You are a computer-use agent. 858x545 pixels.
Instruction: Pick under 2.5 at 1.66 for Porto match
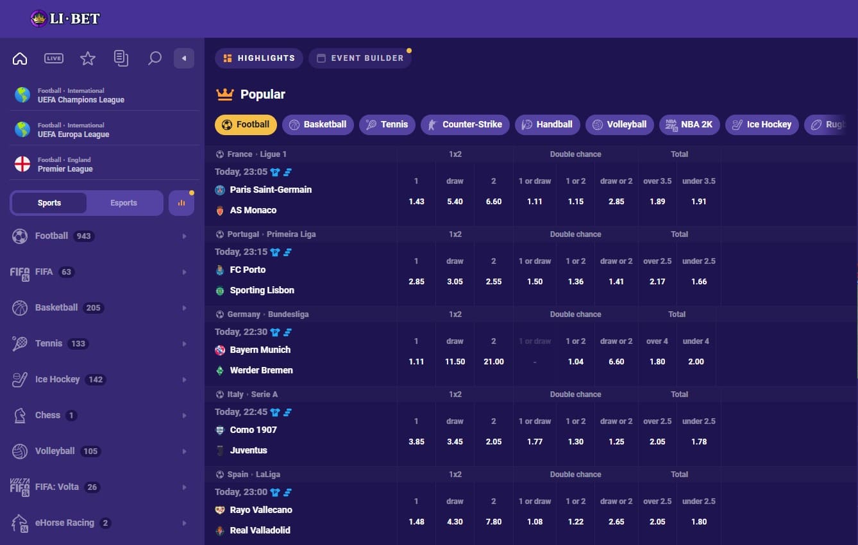699,282
